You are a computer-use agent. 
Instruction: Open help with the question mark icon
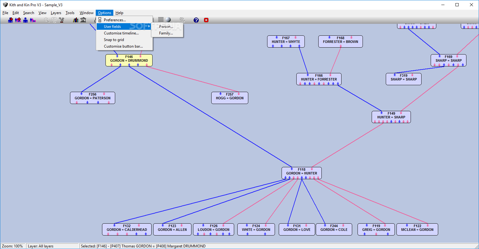click(x=196, y=20)
